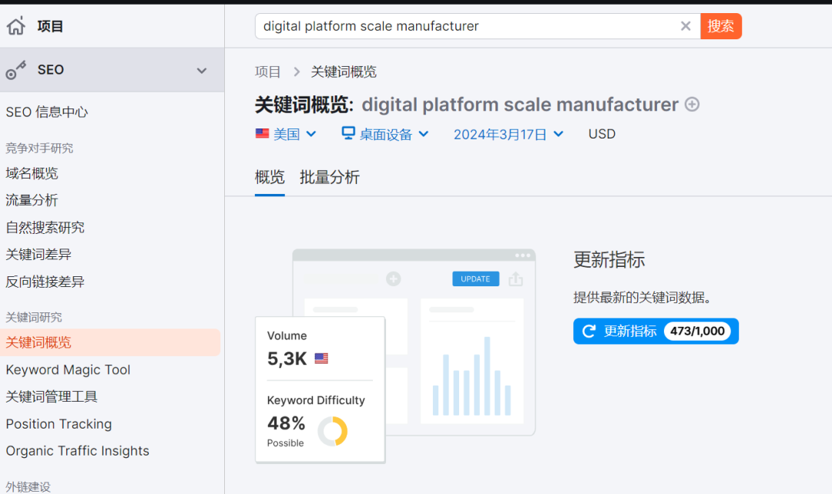This screenshot has width=832, height=494.
Task: Click the X icon to clear search query
Action: (x=686, y=25)
